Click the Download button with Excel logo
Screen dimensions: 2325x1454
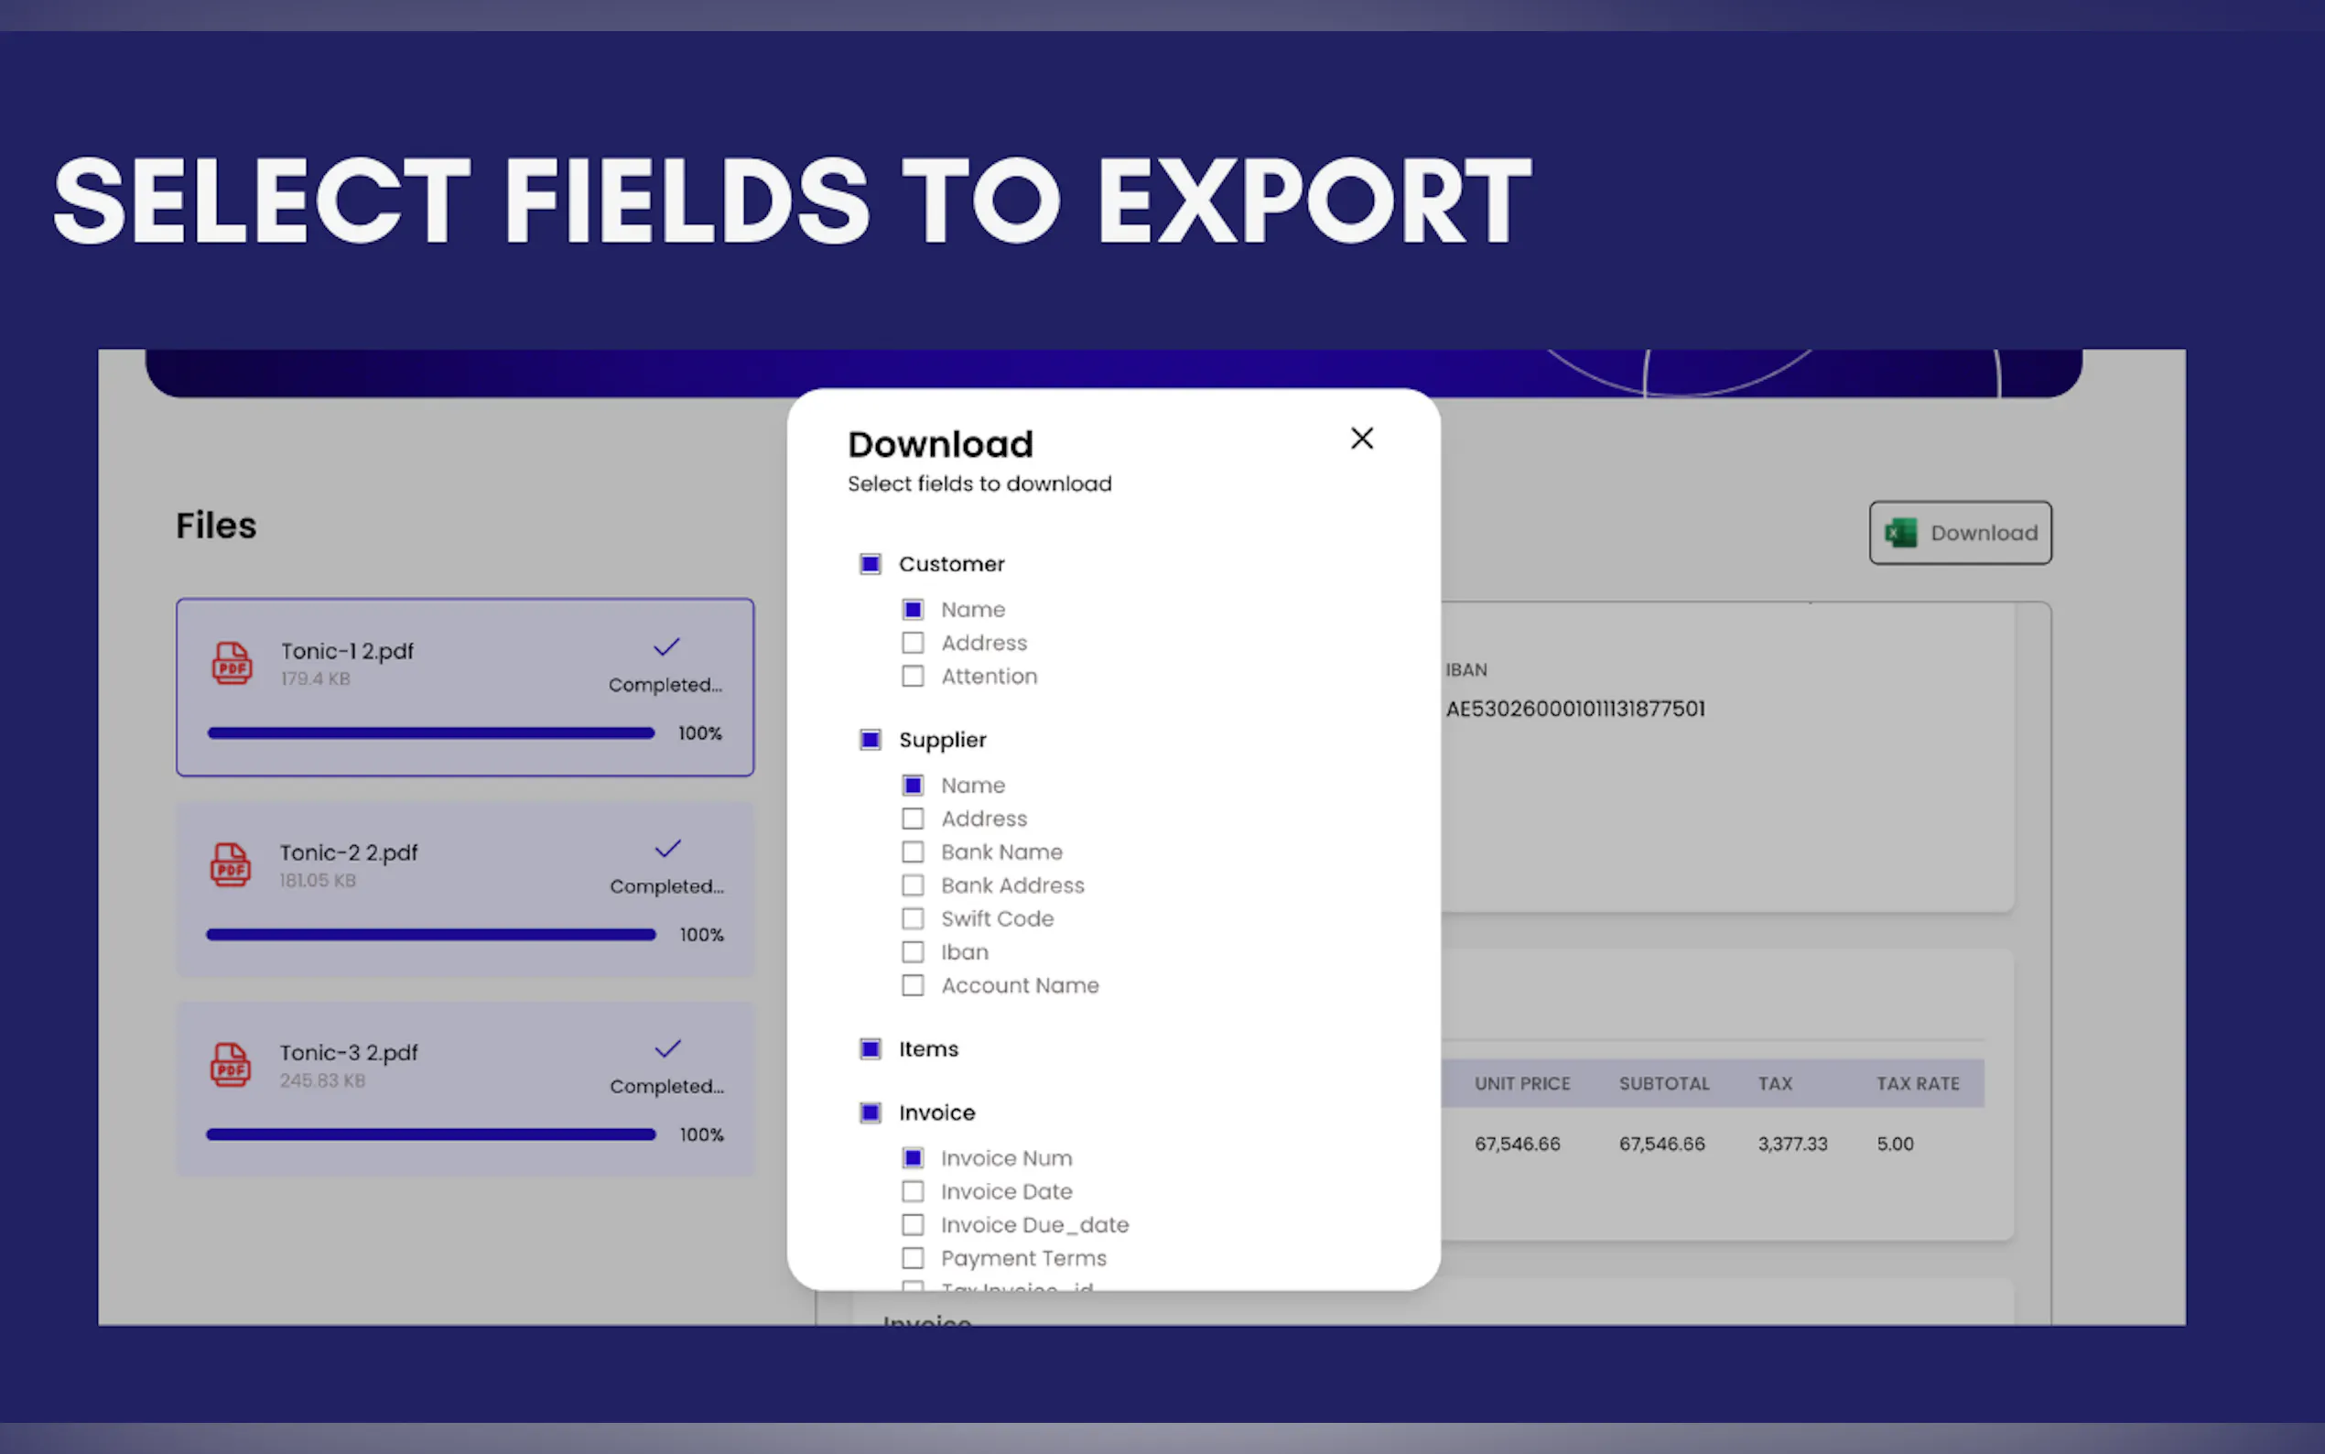point(1959,533)
